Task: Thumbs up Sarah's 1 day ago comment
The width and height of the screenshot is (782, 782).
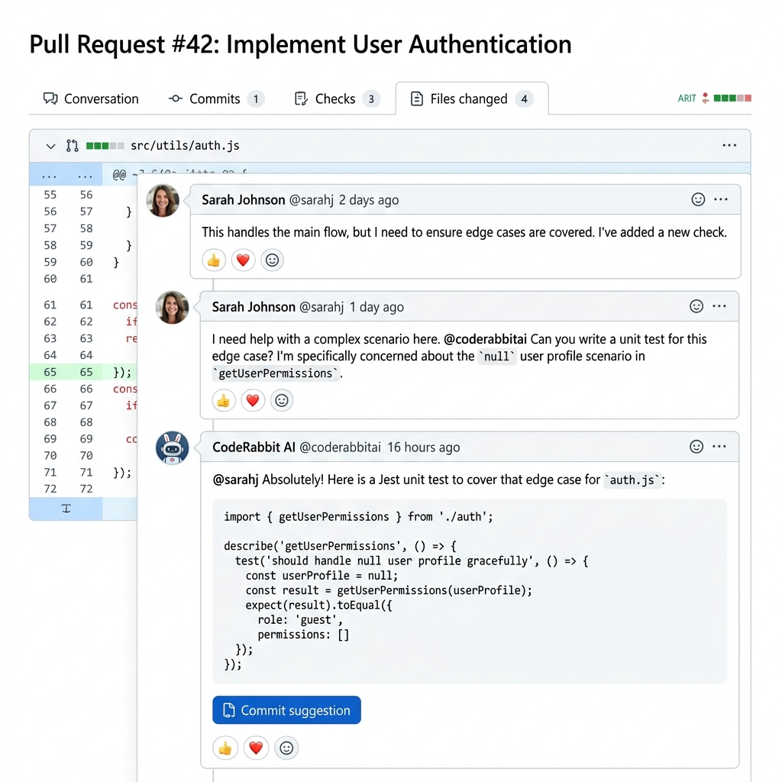Action: tap(224, 400)
